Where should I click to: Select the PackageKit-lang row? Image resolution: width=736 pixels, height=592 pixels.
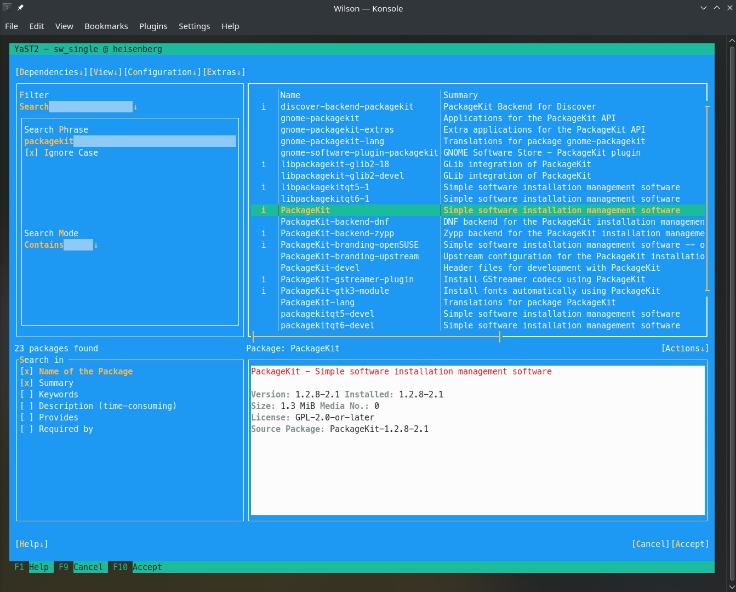click(x=477, y=303)
